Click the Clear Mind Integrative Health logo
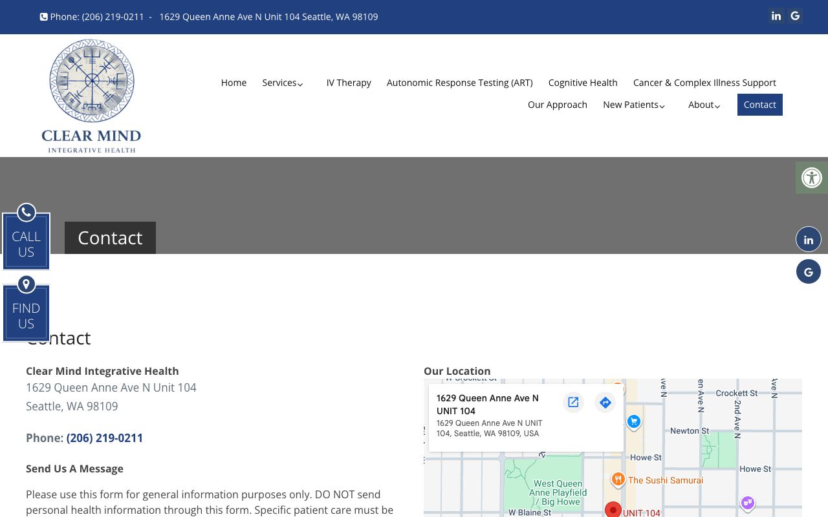The height and width of the screenshot is (517, 828). pos(91,96)
